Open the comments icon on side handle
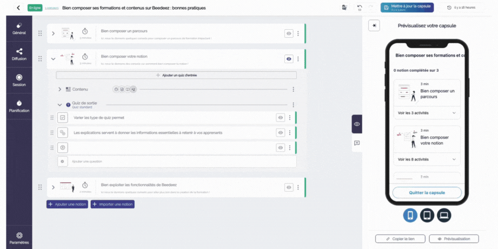This screenshot has height=249, width=498. click(357, 143)
